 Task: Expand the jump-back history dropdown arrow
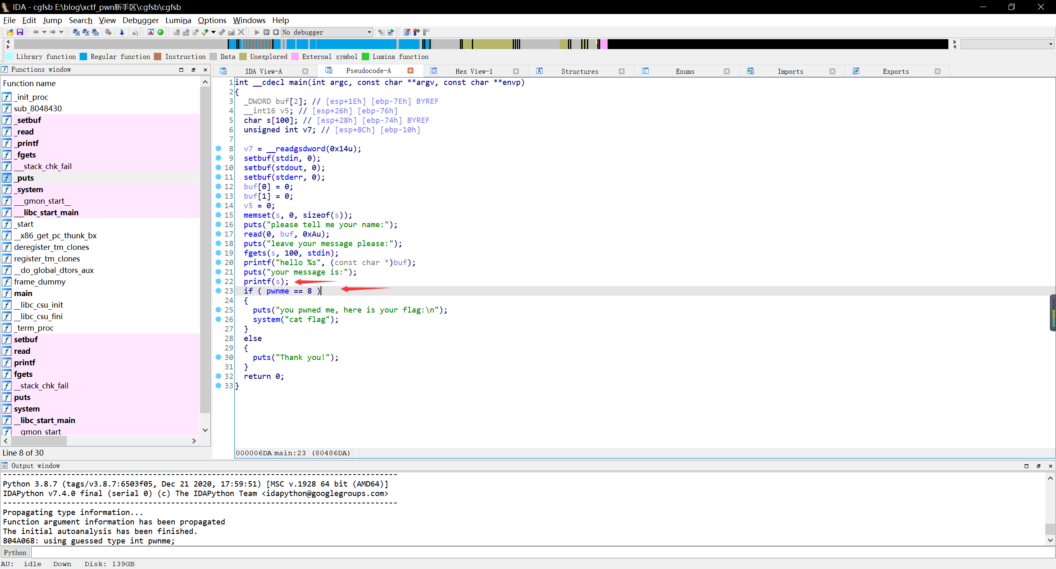pos(44,32)
